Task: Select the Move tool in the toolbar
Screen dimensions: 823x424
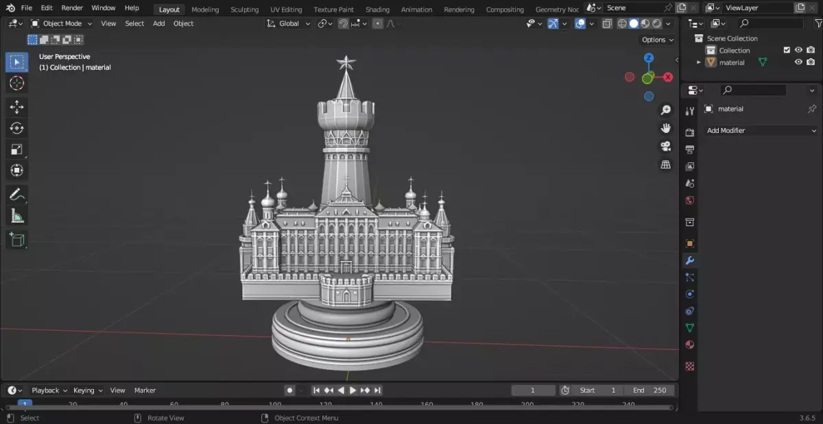Action: [17, 107]
